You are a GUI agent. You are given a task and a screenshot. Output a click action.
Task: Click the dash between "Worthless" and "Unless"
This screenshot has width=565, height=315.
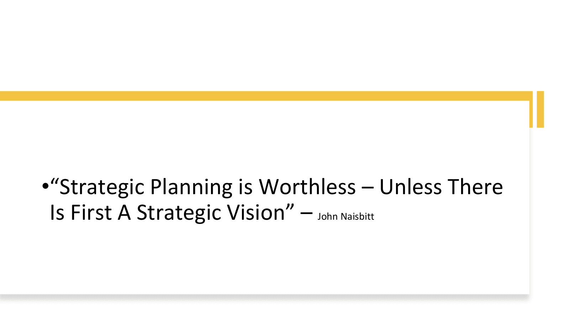[x=368, y=188]
